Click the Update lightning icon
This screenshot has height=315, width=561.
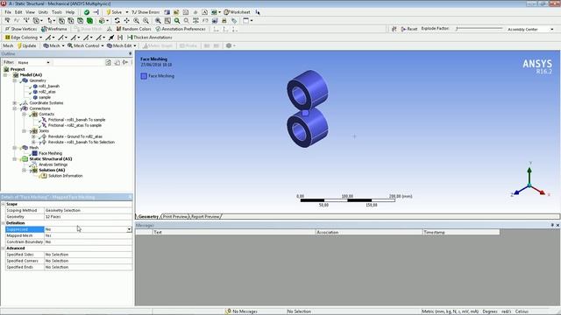(x=27, y=45)
